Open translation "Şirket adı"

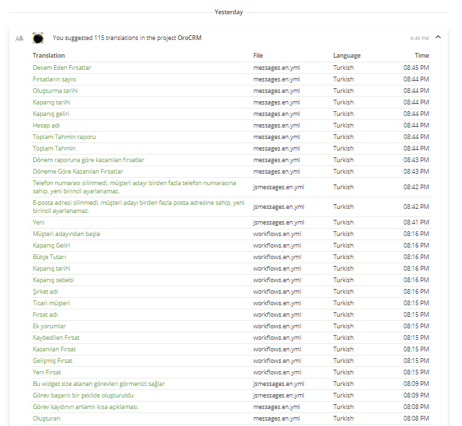pyautogui.click(x=45, y=292)
